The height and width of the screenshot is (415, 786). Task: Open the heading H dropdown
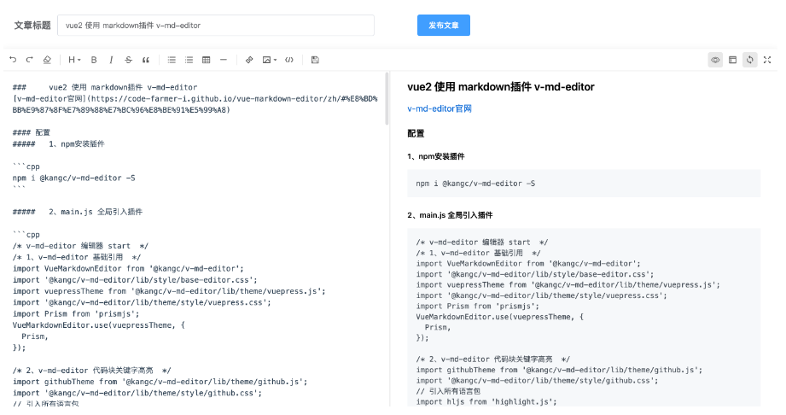tap(74, 60)
